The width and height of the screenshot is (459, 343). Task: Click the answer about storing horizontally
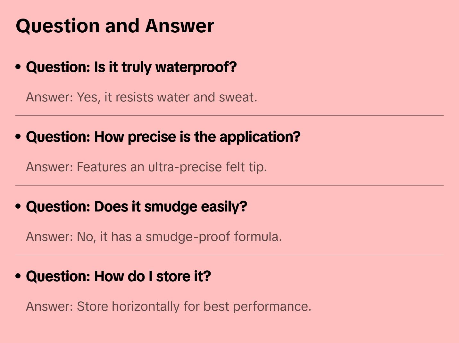[169, 307]
